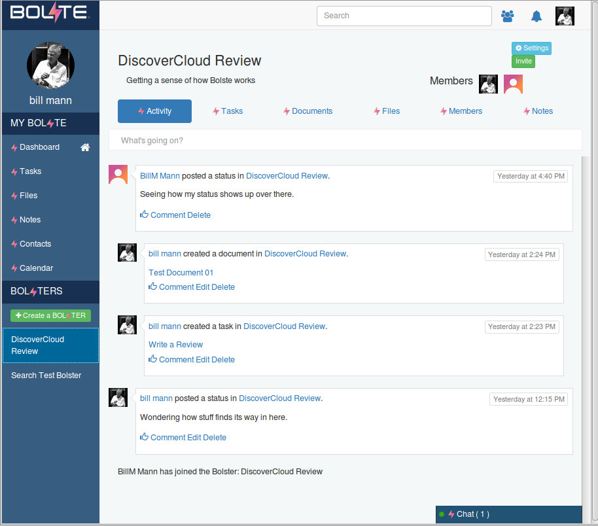Click the Bolste logo in top left

(49, 13)
